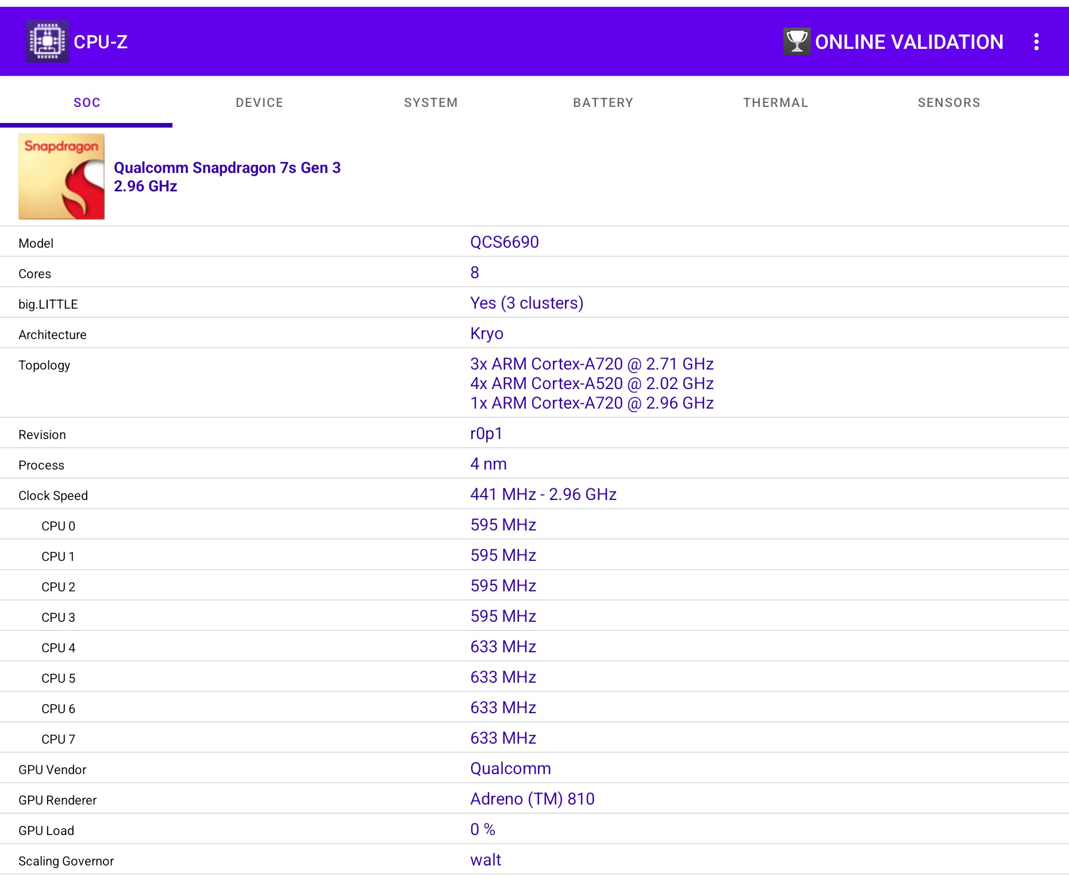This screenshot has width=1069, height=885.
Task: Click the CPU 1 row label
Action: pos(58,556)
